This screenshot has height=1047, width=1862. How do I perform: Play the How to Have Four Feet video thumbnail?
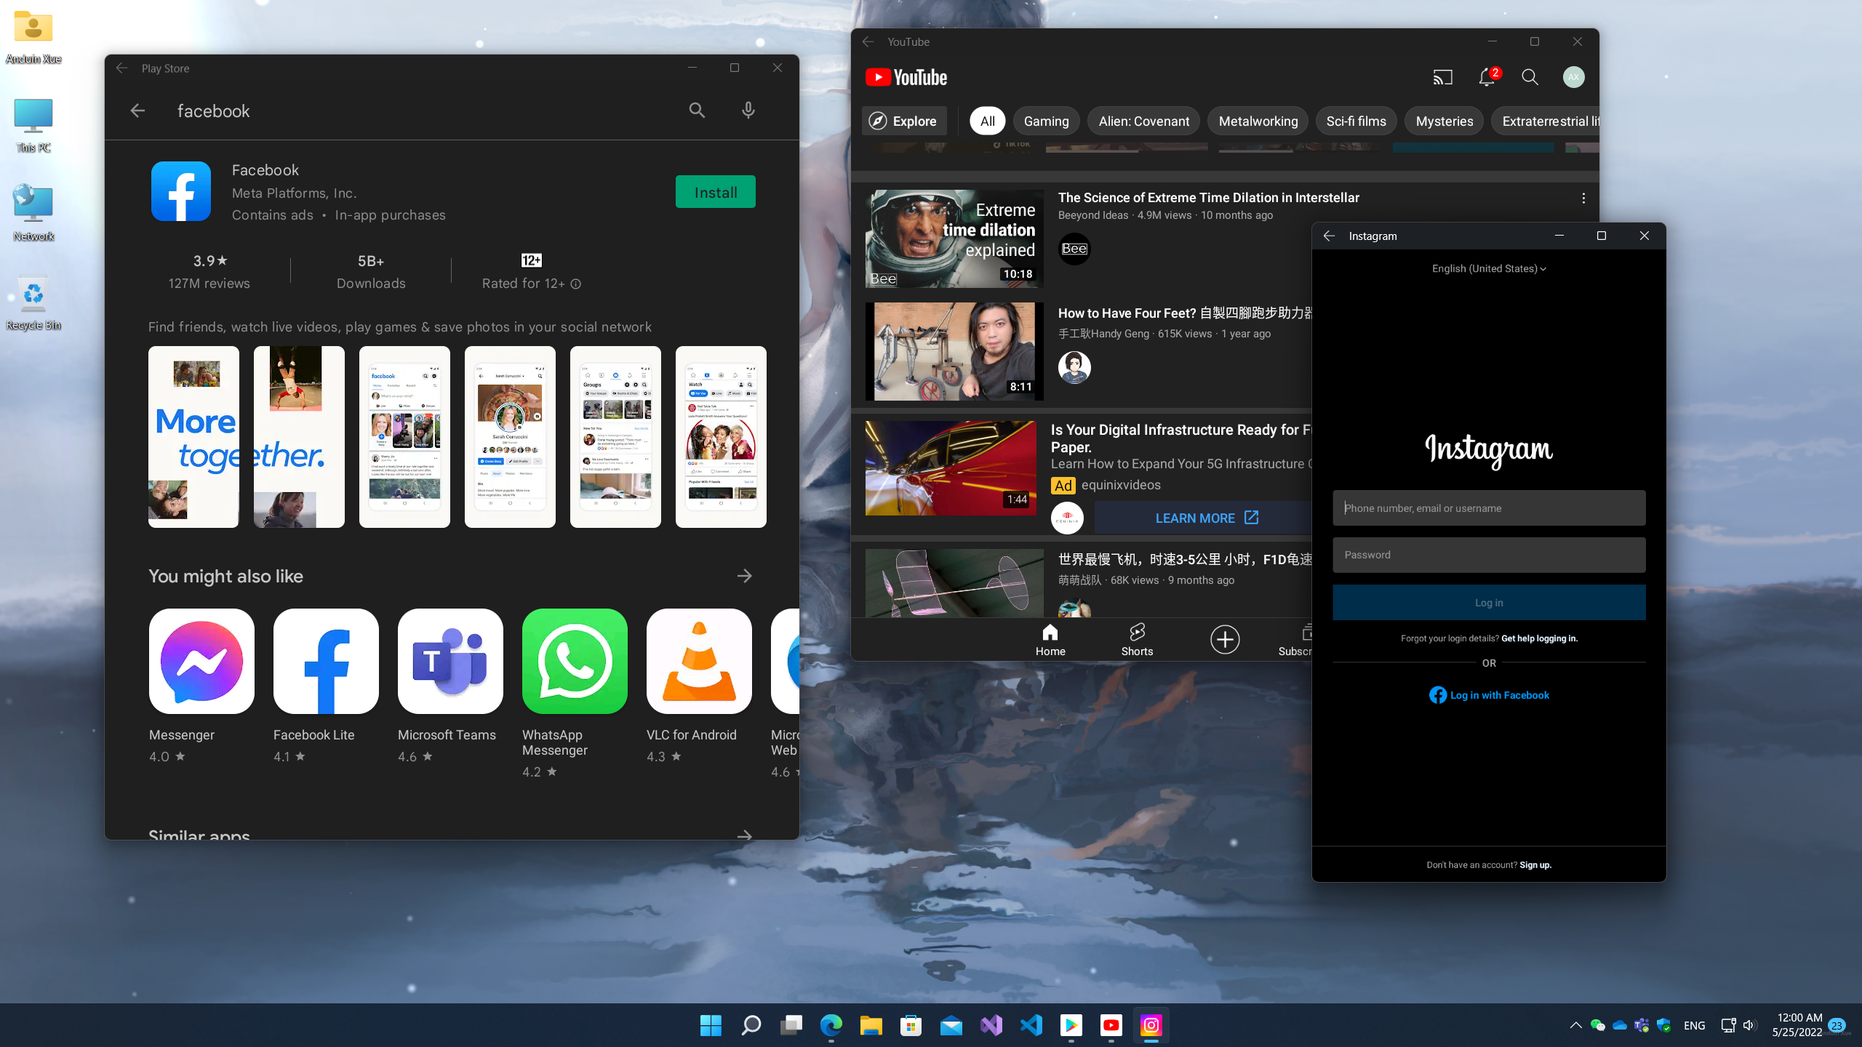click(954, 351)
